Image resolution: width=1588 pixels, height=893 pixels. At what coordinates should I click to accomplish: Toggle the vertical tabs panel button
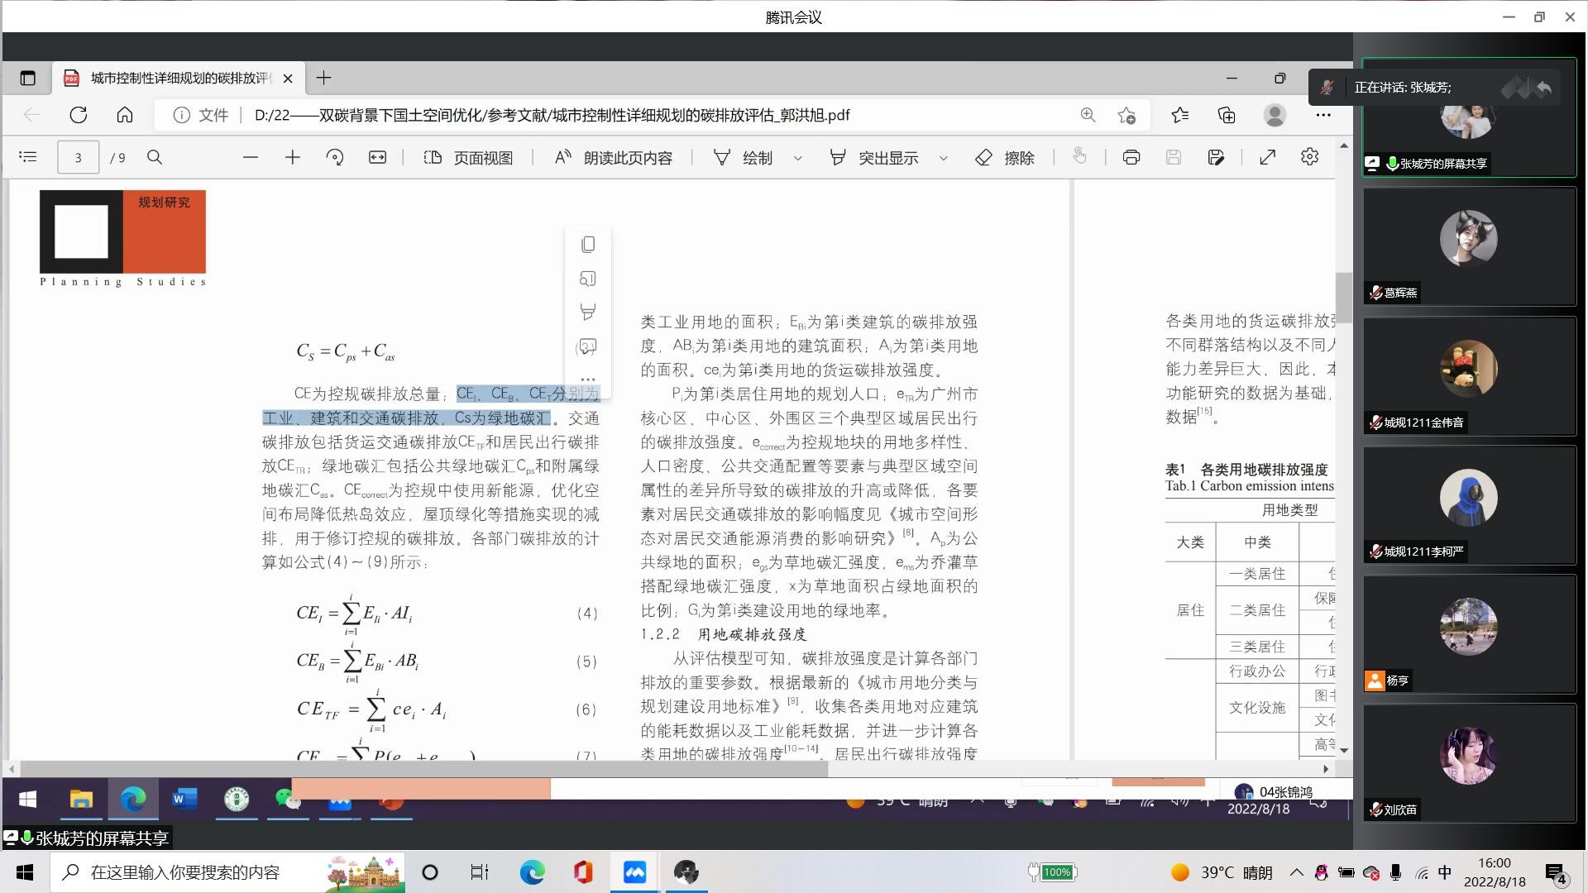(28, 78)
